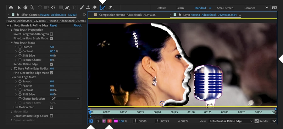283x129 pixels.
Task: Select the Standard workspace tab
Action: [200, 8]
